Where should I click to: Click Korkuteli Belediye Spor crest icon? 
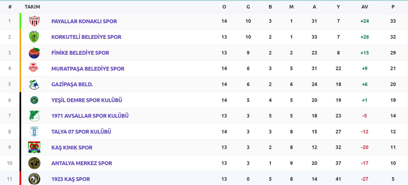(34, 37)
